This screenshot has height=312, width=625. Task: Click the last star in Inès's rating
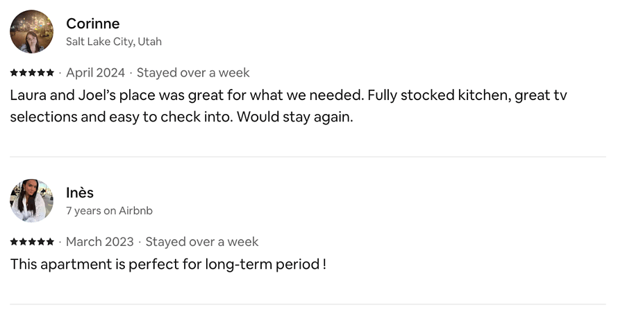coord(50,242)
